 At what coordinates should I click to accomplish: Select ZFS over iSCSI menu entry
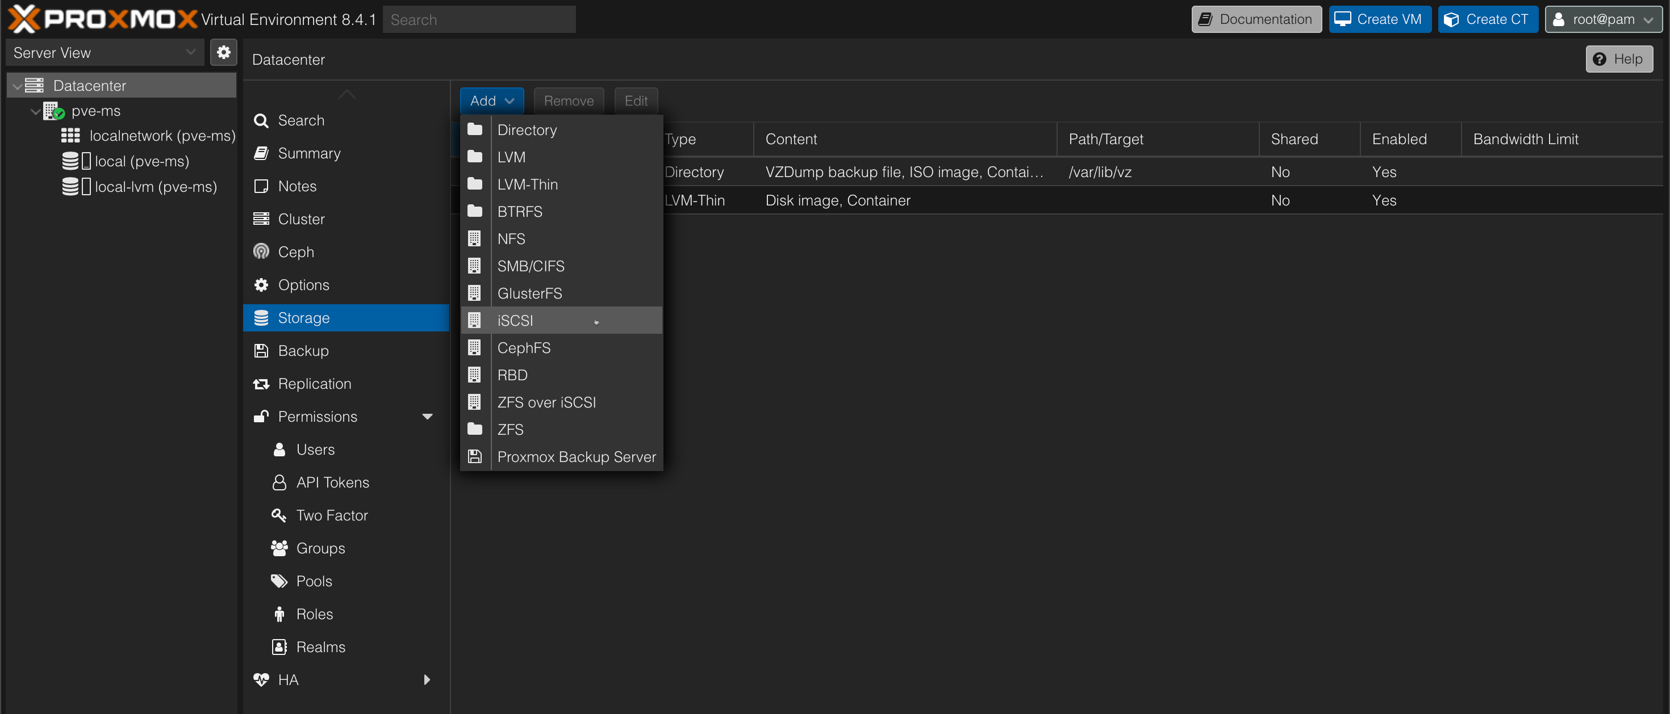561,402
